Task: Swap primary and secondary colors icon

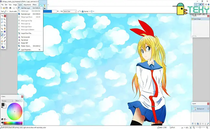Action: pos(5,104)
